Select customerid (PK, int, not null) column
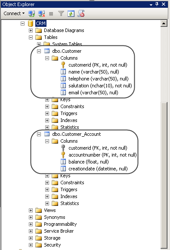Image resolution: width=170 pixels, height=250 pixels. coord(98,65)
